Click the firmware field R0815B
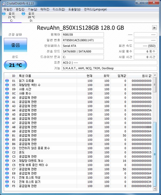 point(83,35)
